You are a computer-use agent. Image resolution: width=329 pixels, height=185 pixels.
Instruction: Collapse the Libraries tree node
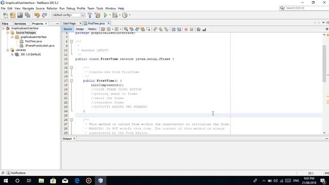[x=8, y=50]
